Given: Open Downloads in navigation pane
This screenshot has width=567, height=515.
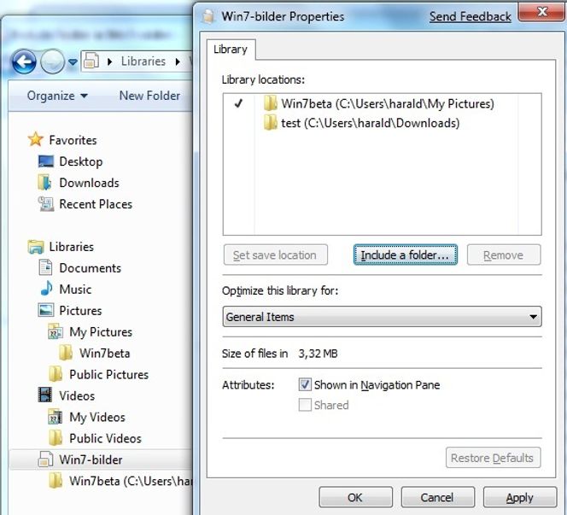Looking at the screenshot, I should coord(89,183).
